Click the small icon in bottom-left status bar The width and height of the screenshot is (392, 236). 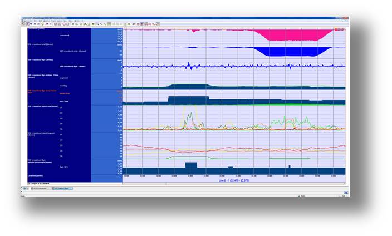pos(25,188)
